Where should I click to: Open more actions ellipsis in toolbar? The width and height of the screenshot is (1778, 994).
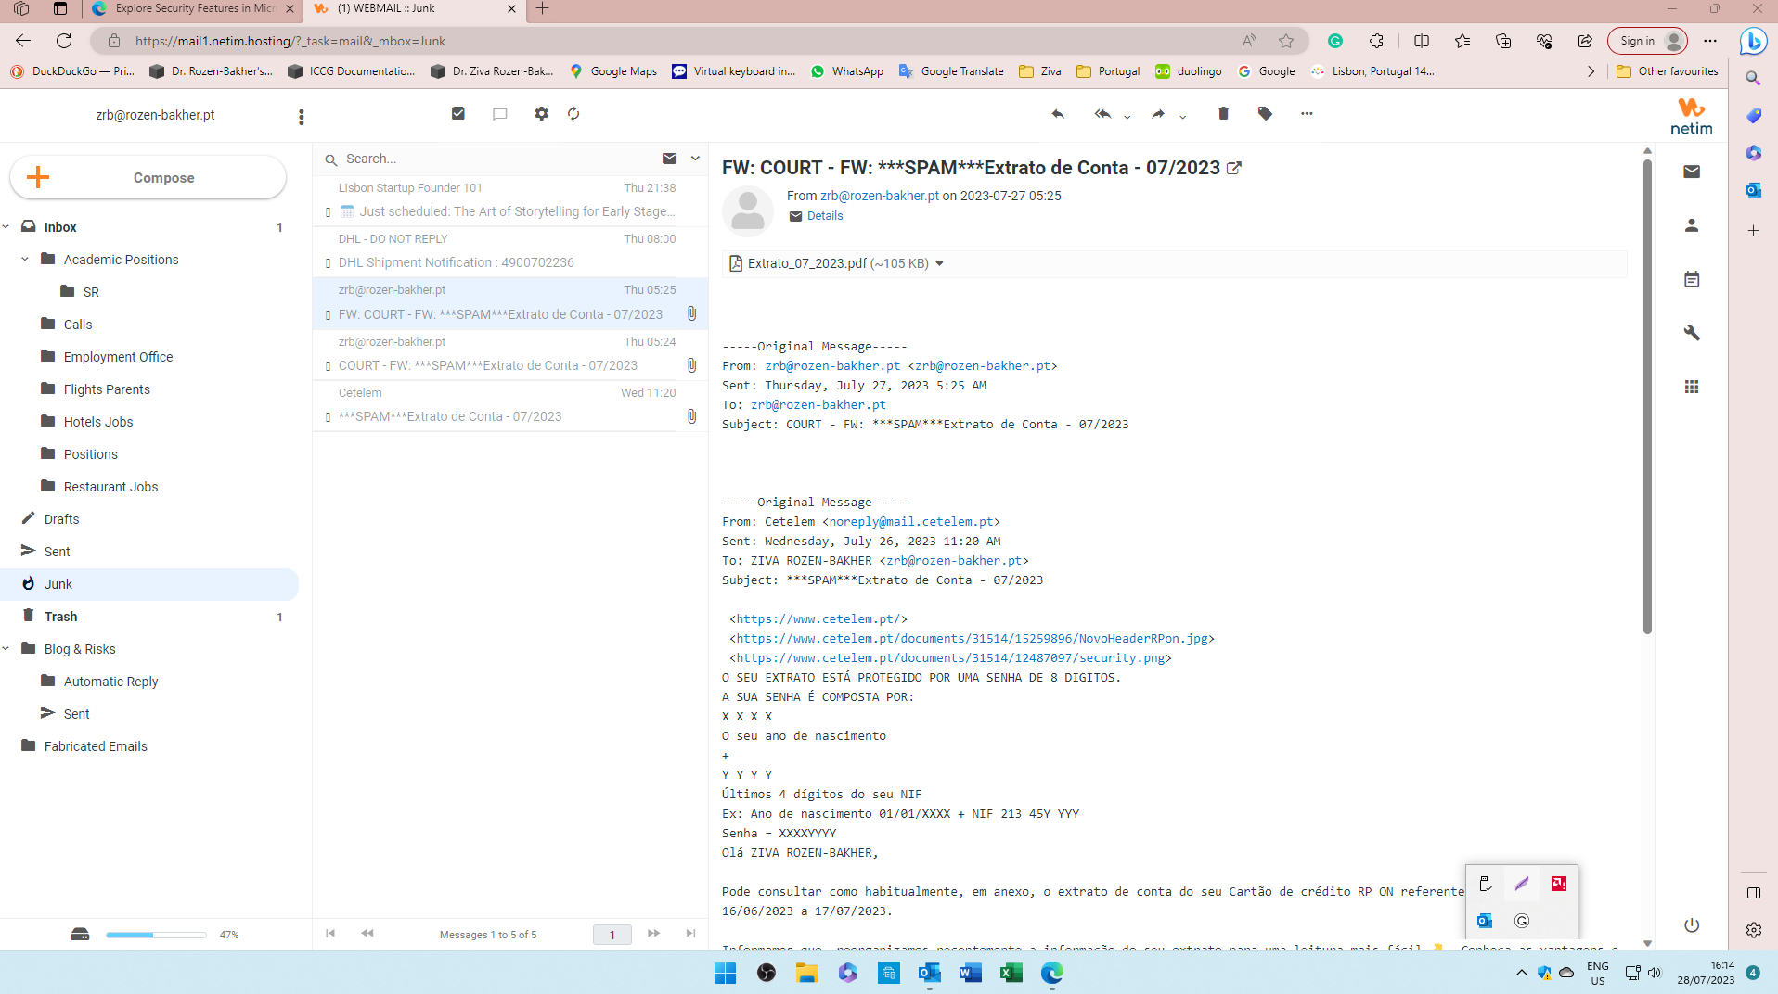[x=1307, y=113]
